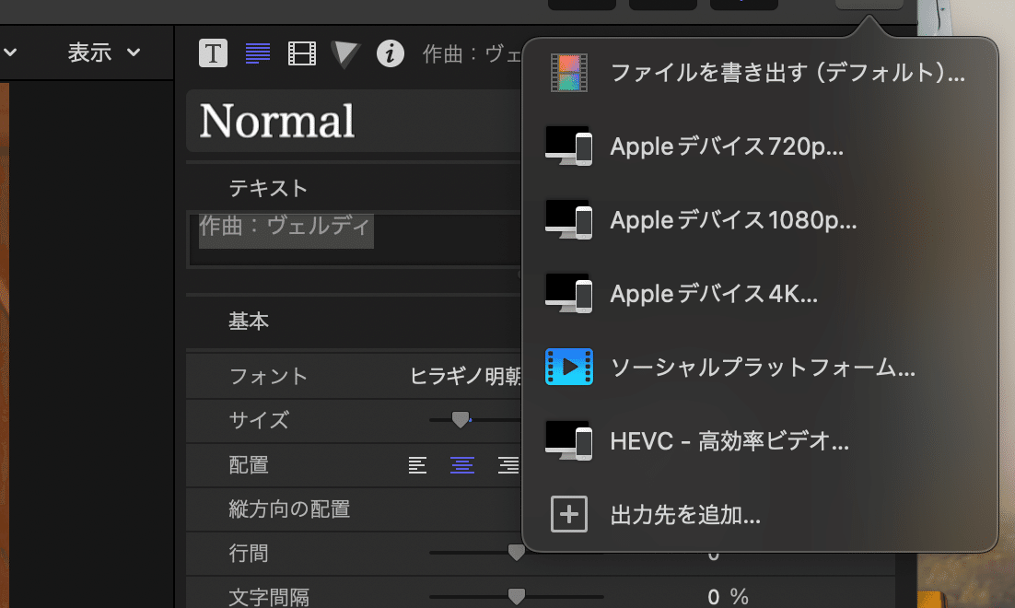Click the plus icon for 出力先を追加
This screenshot has width=1015, height=608.
(569, 515)
